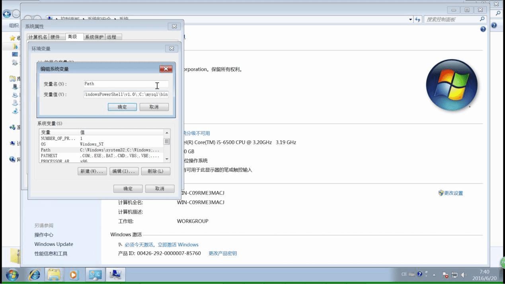This screenshot has width=505, height=284.
Task: Open the network icon in the system tray
Action: click(x=455, y=274)
